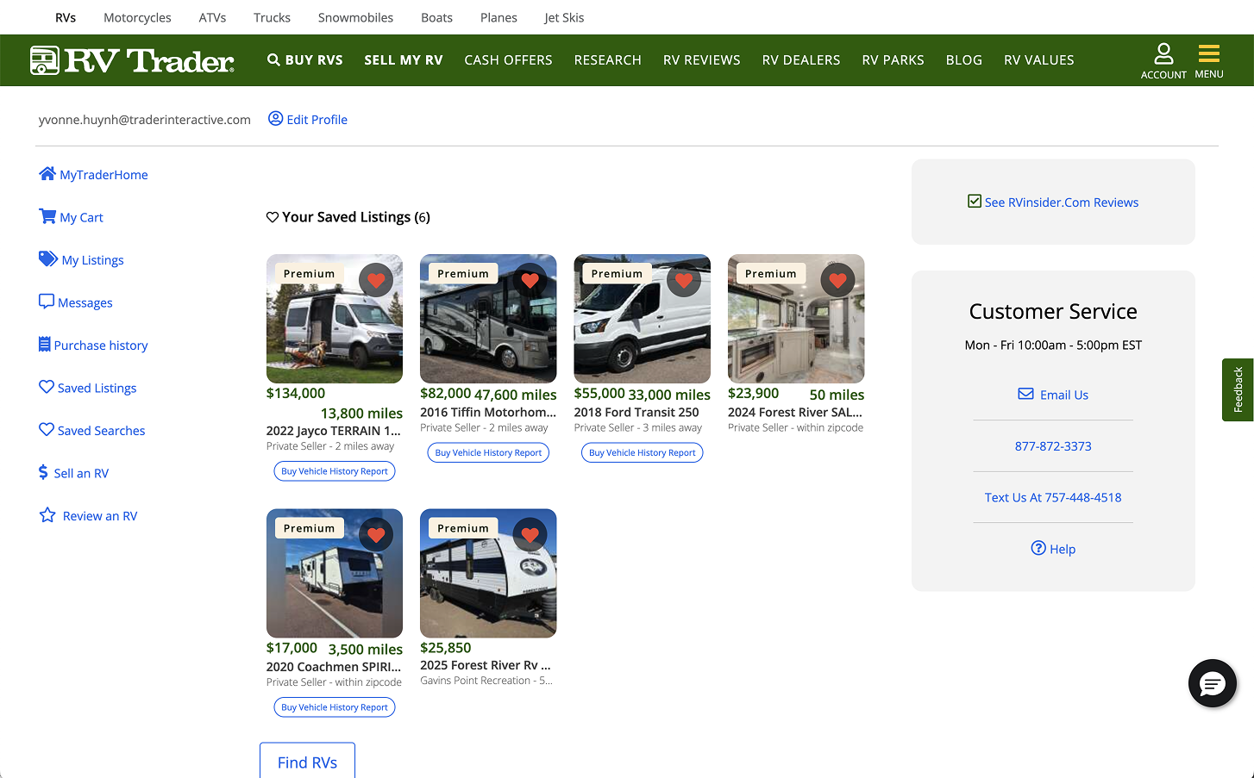The width and height of the screenshot is (1254, 778).
Task: Click the RVinsider reviews checkmark icon
Action: [x=975, y=202]
